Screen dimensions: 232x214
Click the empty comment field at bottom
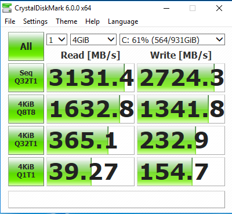(x=117, y=200)
